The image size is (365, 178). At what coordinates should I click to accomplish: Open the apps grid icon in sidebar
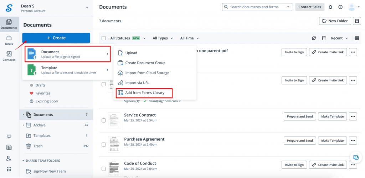pyautogui.click(x=9, y=169)
